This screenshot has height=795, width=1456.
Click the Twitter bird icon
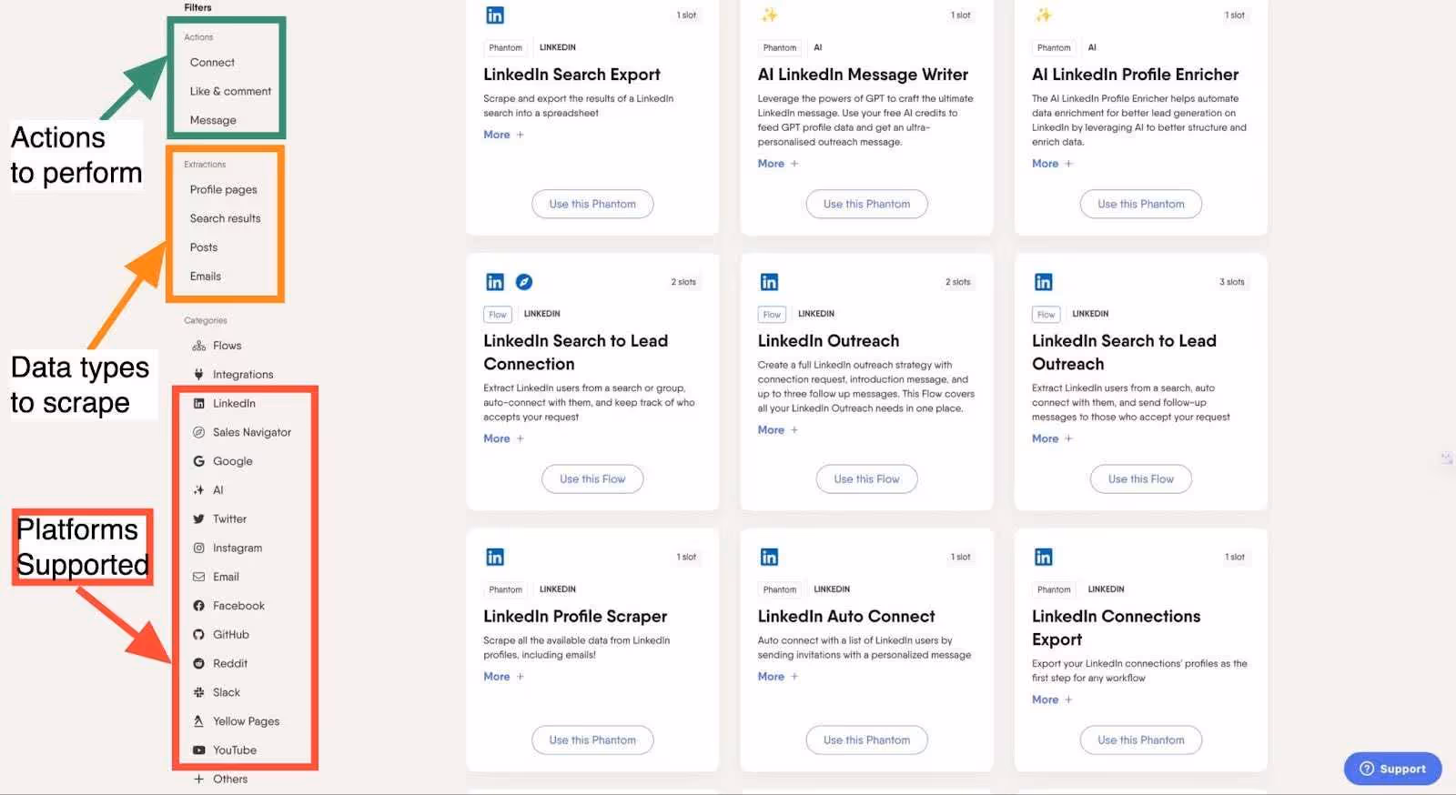tap(198, 519)
